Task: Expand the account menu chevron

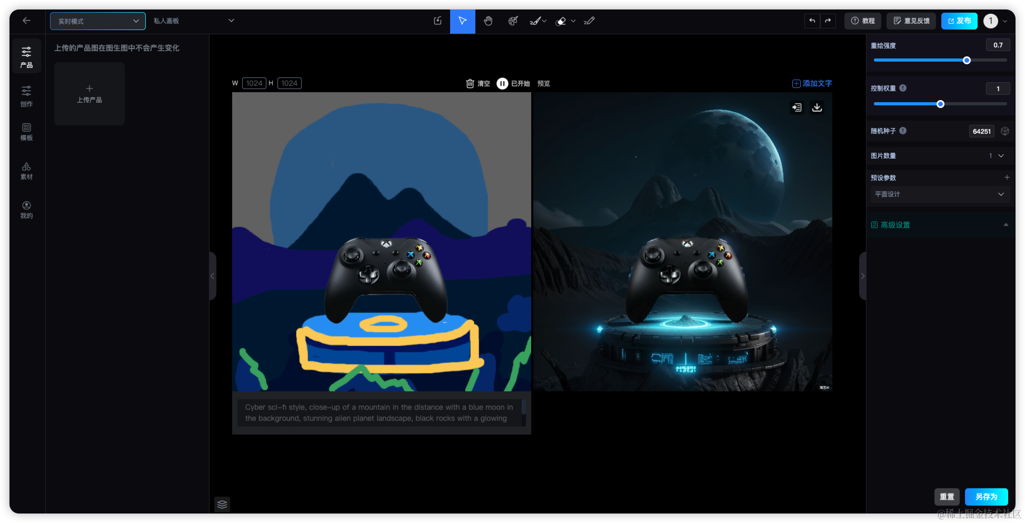Action: click(1005, 22)
